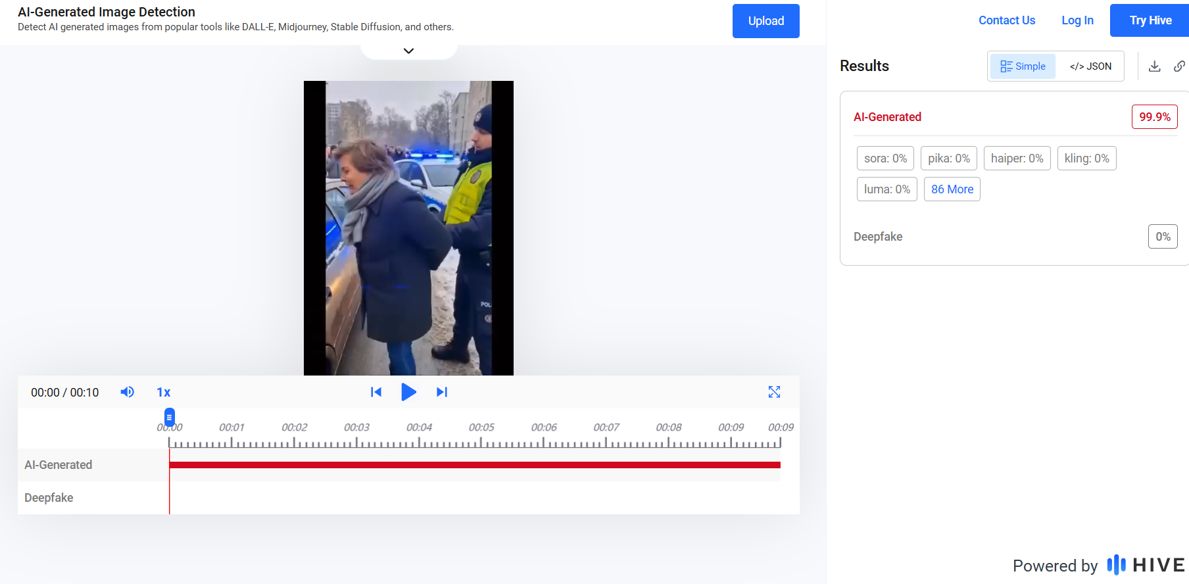This screenshot has height=584, width=1189.
Task: Click the red AI-Generated timeline bar
Action: (475, 465)
